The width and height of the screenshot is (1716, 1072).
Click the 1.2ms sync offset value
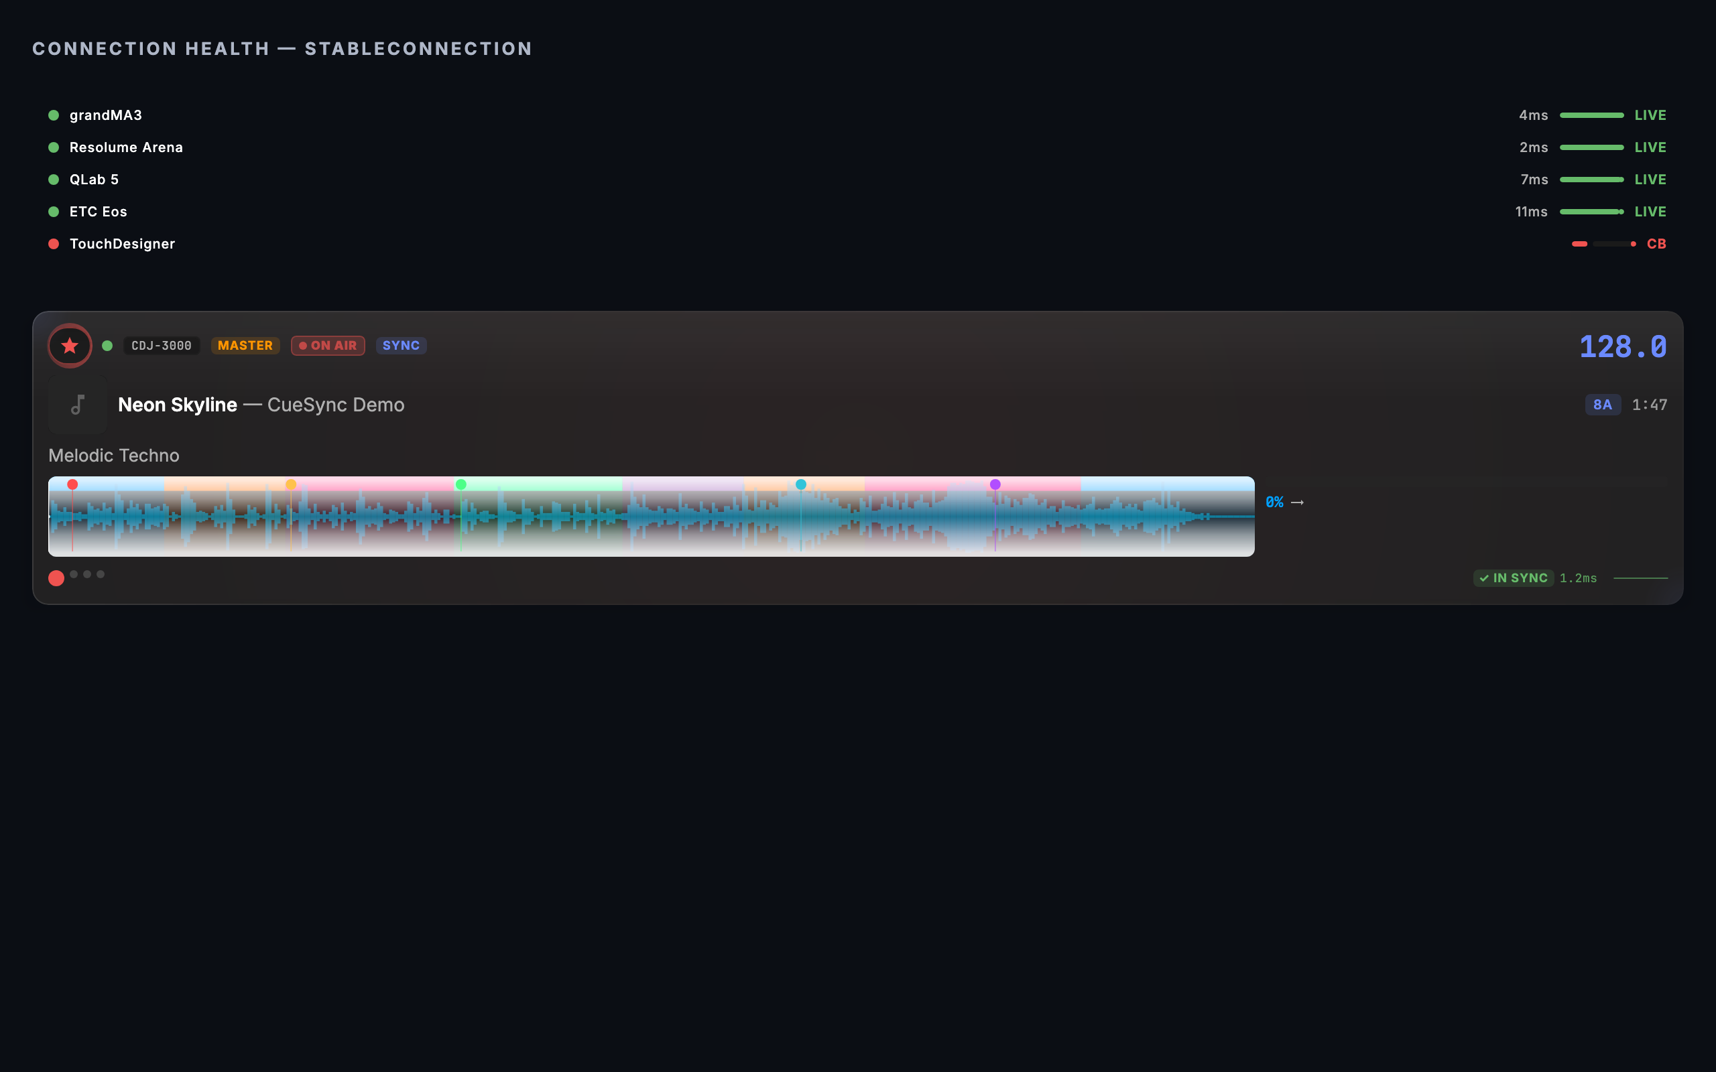pos(1578,578)
